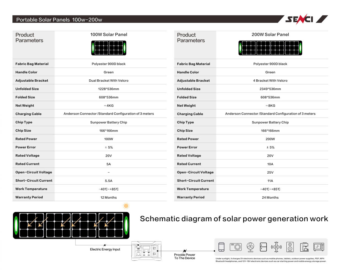The height and width of the screenshot is (275, 339).
Task: Click 'Schematic diagram of solar power generation work'
Action: coord(234,219)
